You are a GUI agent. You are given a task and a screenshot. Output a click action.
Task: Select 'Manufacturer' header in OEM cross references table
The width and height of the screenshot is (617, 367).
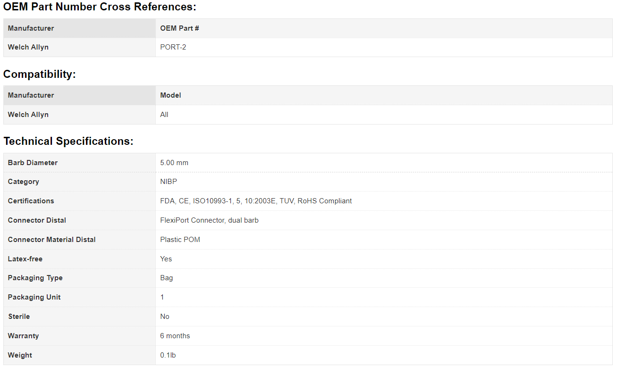click(31, 28)
